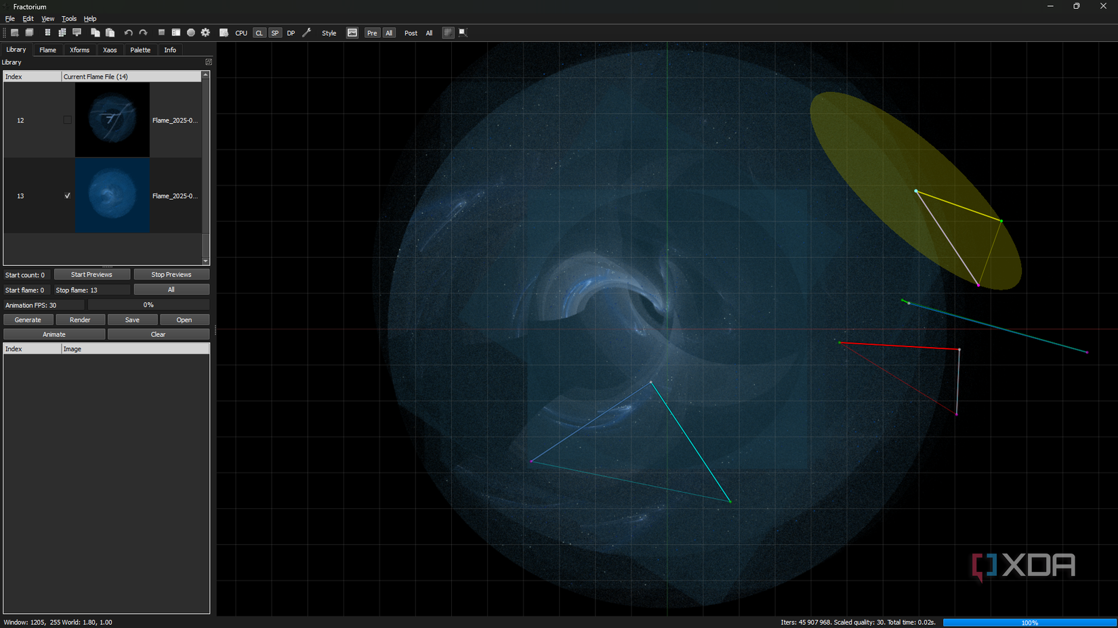Image resolution: width=1118 pixels, height=628 pixels.
Task: Click the split-panel toolbar icon before the sphere
Action: click(175, 32)
